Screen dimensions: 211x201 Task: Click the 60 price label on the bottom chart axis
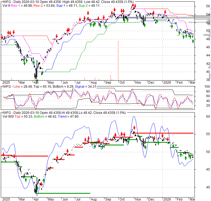(200, 117)
